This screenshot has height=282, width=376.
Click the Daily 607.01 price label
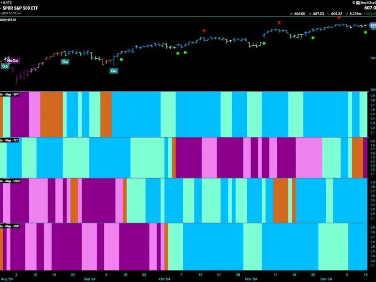(8, 20)
